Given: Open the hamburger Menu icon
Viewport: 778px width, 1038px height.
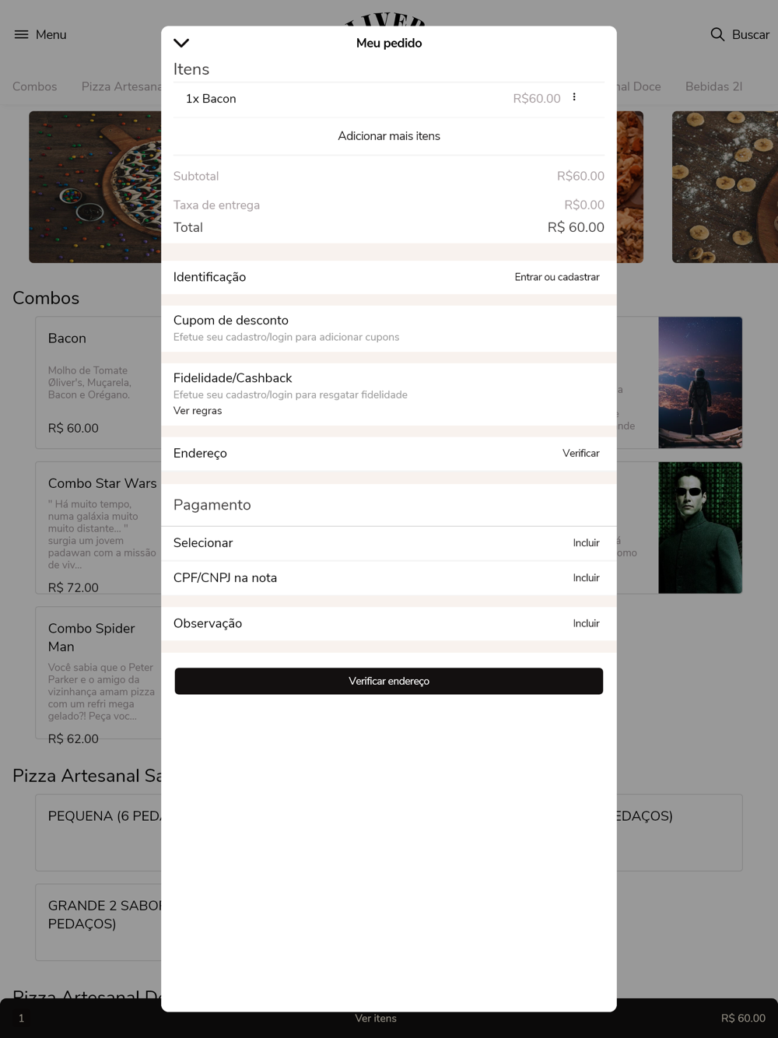Looking at the screenshot, I should click(21, 34).
